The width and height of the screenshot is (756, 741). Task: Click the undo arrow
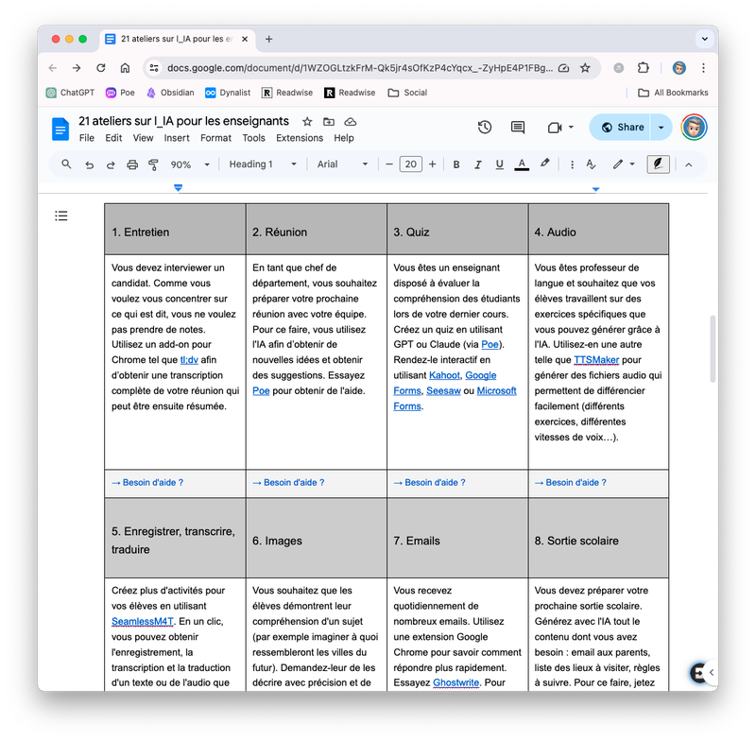89,164
